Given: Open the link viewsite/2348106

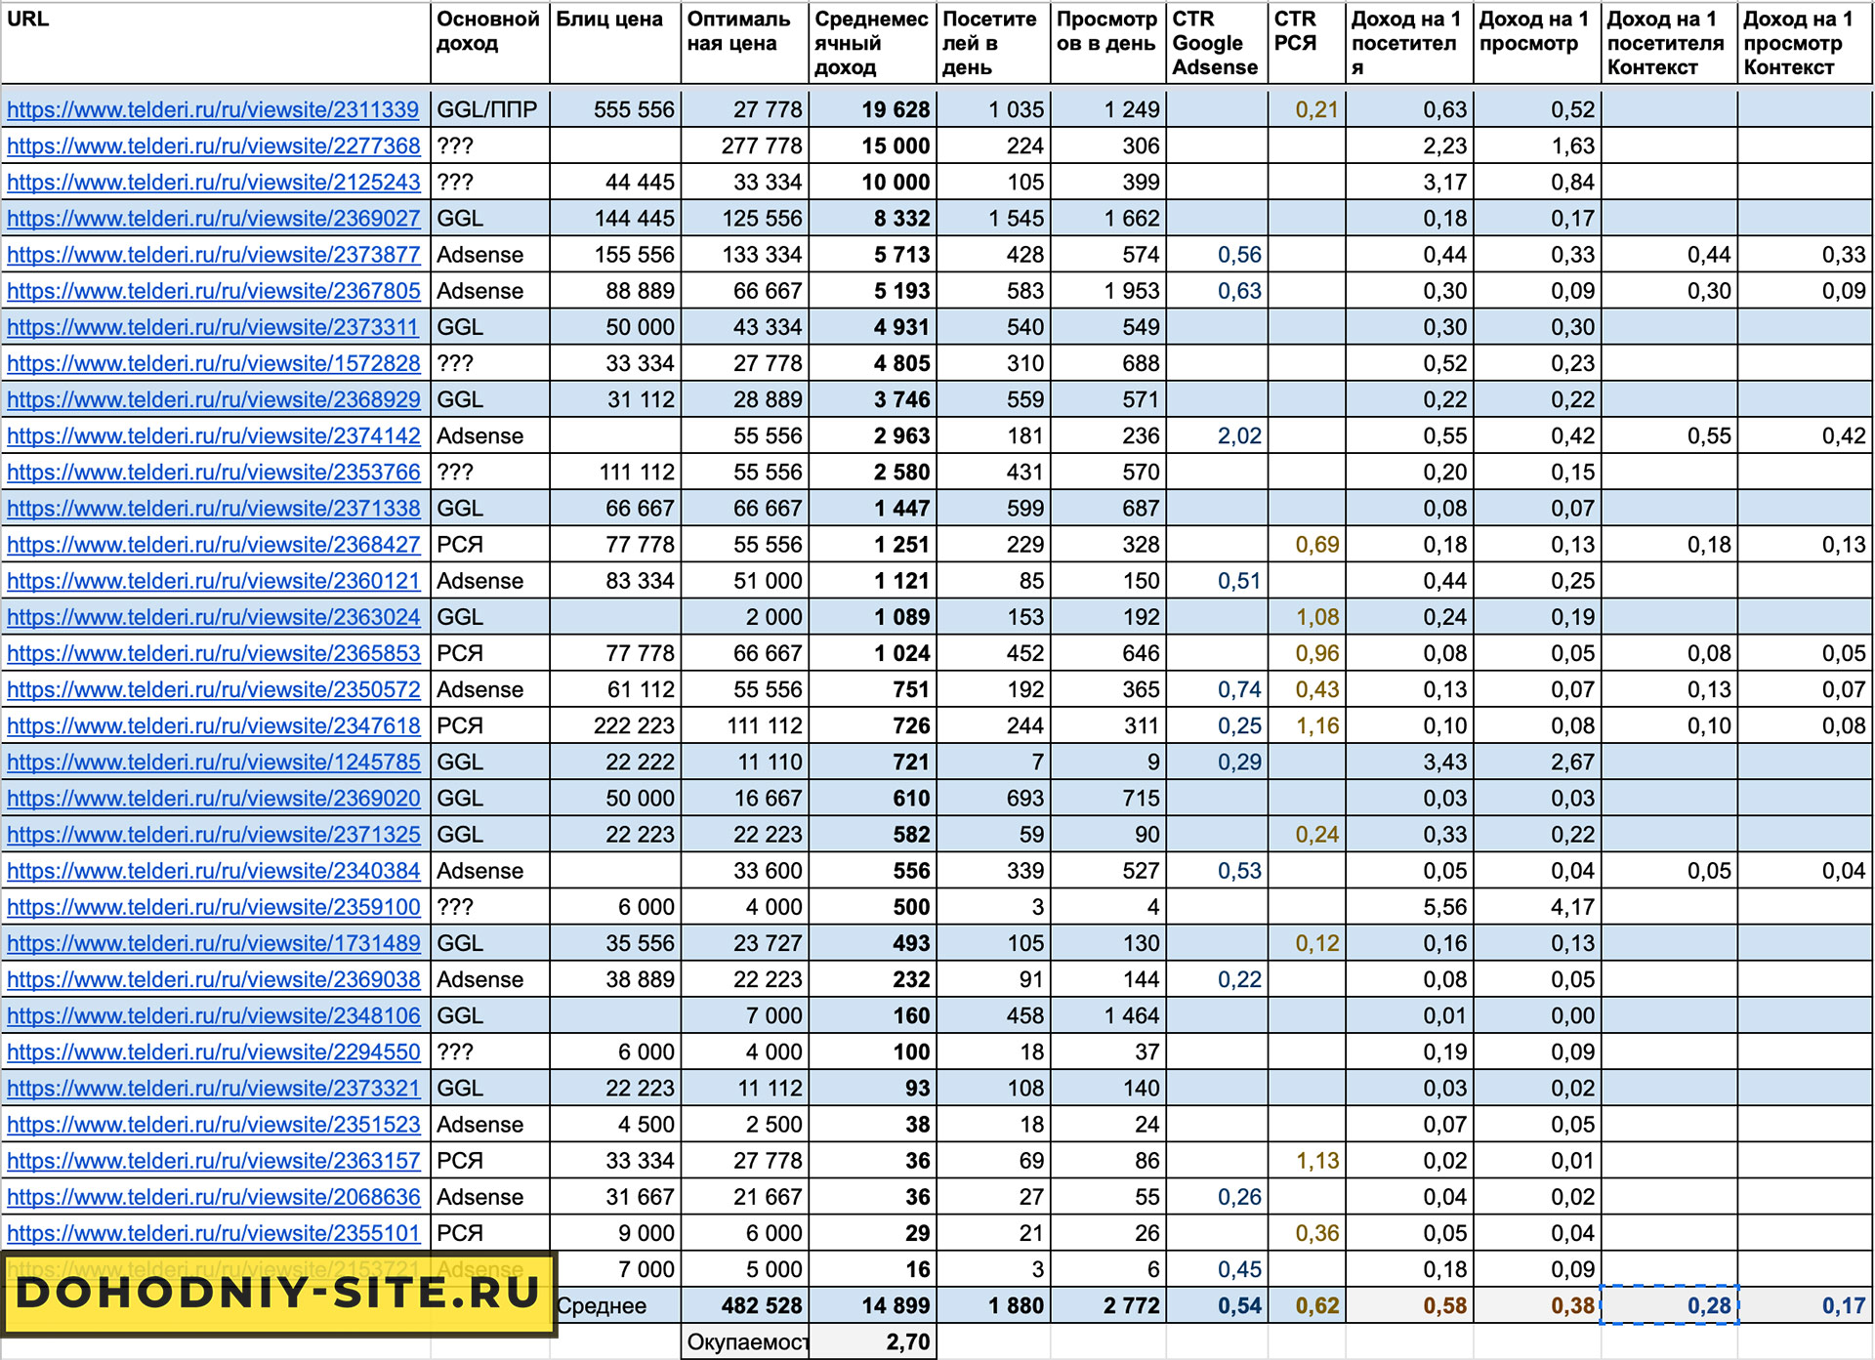Looking at the screenshot, I should click(x=213, y=1014).
